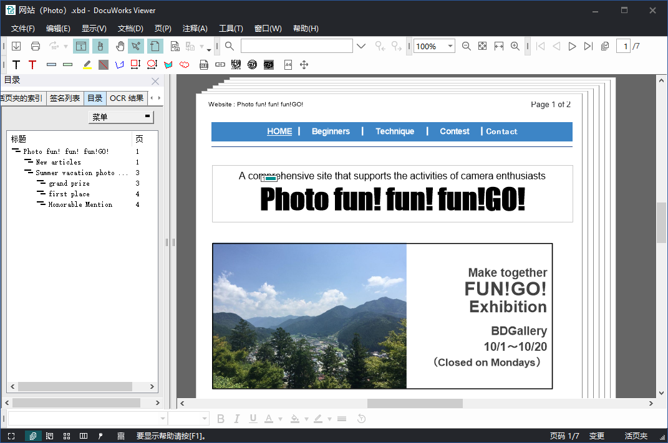Viewport: 668px width, 443px height.
Task: Open the 菜单 dropdown in the contents panel
Action: (121, 117)
